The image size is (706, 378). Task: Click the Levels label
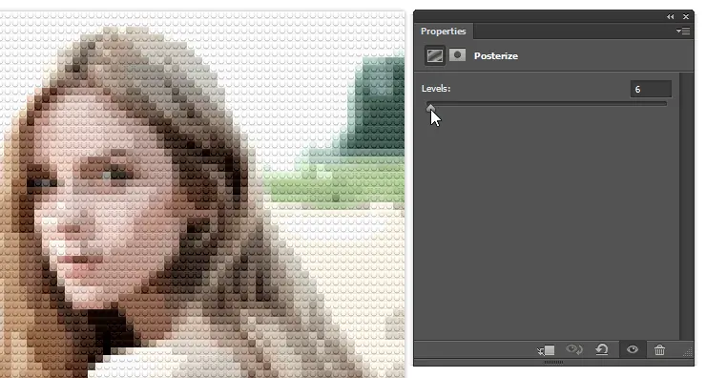pos(436,89)
